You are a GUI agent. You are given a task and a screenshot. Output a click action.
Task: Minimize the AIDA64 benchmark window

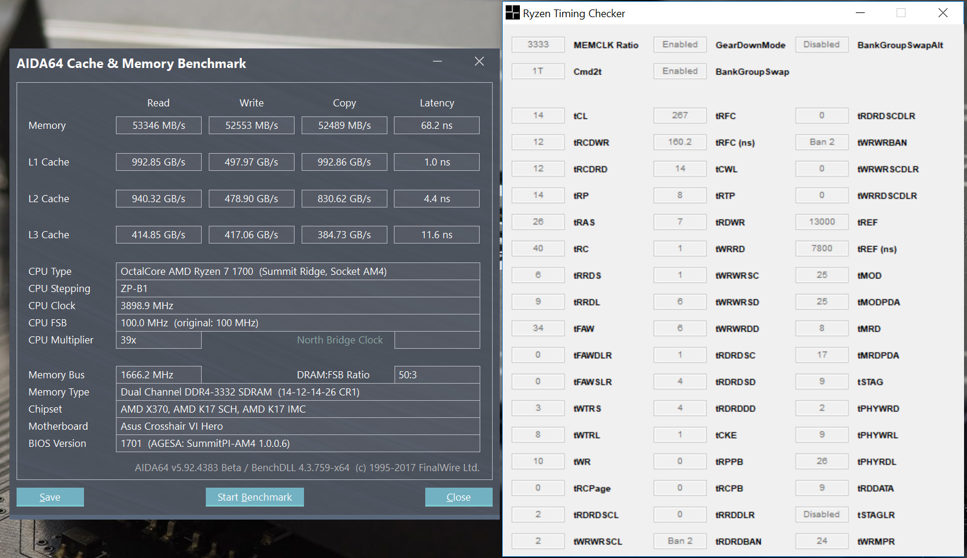click(438, 61)
